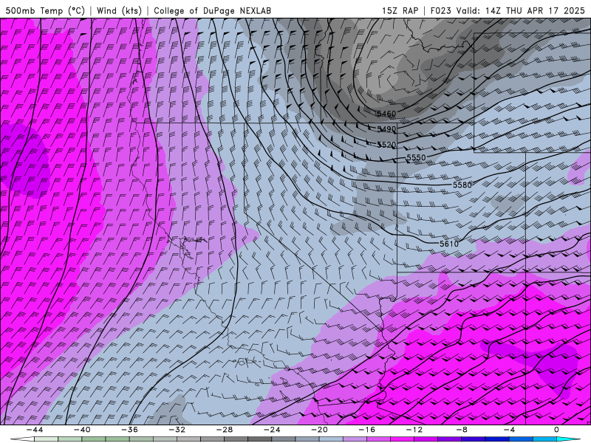Click the -44 color scale label
This screenshot has height=443, width=591.
(x=35, y=430)
